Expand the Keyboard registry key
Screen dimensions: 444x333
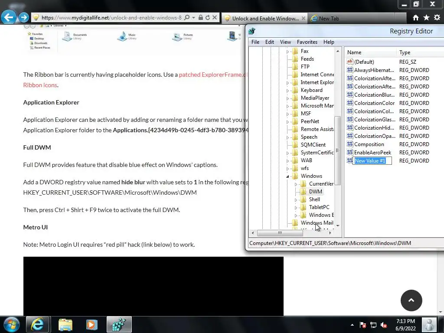pyautogui.click(x=287, y=91)
